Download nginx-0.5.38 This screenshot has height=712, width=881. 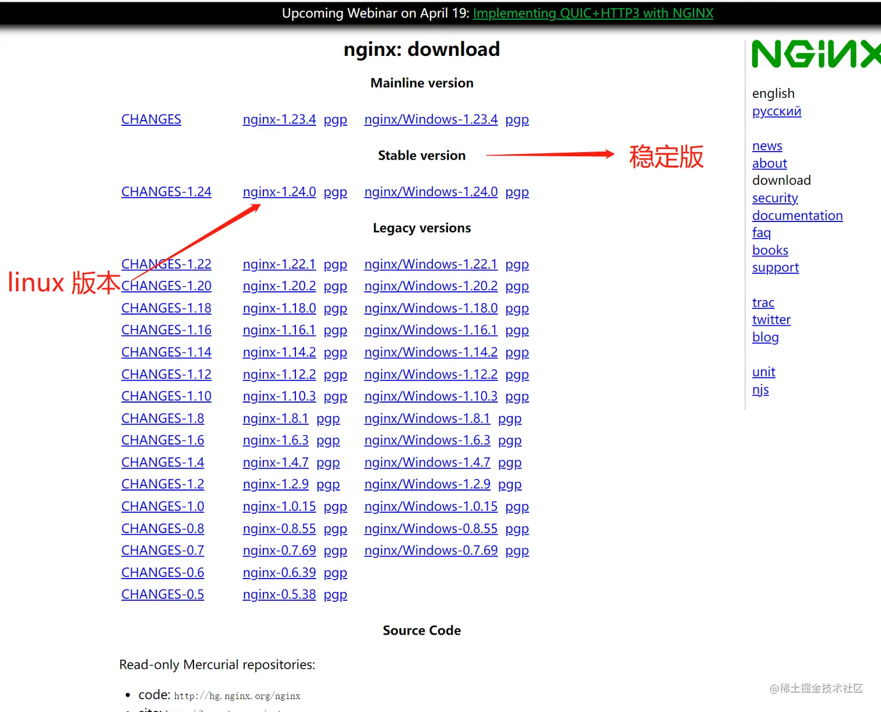[x=279, y=594]
